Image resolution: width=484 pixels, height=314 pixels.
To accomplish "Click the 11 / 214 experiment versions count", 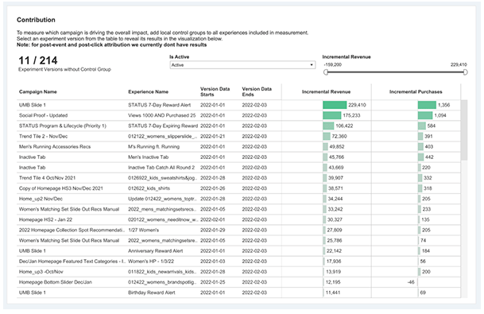I will point(38,60).
